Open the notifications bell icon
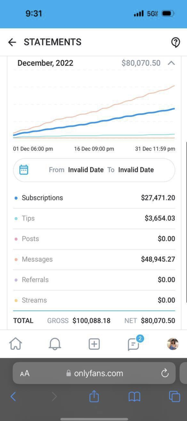The image size is (187, 421). pyautogui.click(x=55, y=344)
